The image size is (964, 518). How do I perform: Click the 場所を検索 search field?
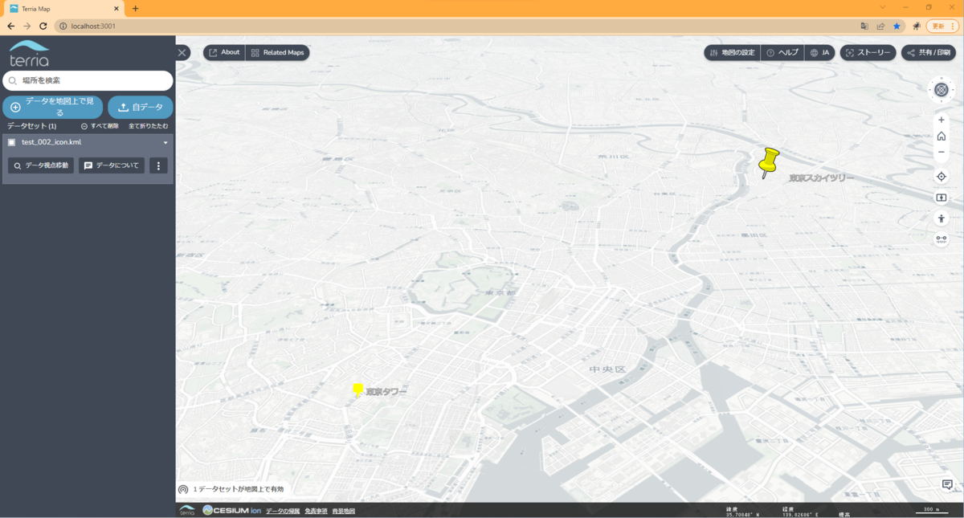88,80
